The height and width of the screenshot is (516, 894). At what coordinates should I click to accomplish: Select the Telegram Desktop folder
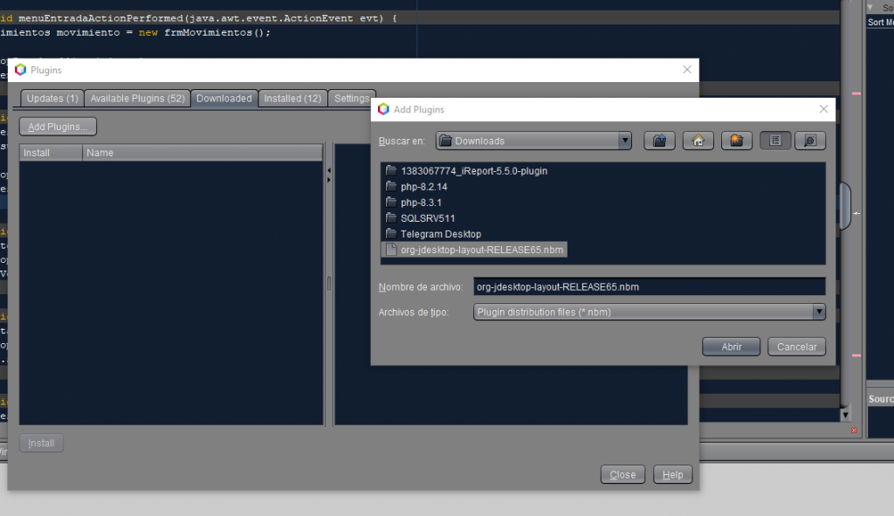(x=440, y=234)
